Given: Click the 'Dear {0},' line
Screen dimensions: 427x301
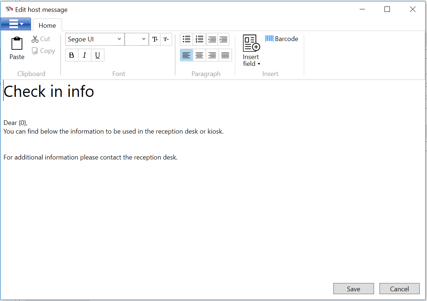Looking at the screenshot, I should [15, 123].
